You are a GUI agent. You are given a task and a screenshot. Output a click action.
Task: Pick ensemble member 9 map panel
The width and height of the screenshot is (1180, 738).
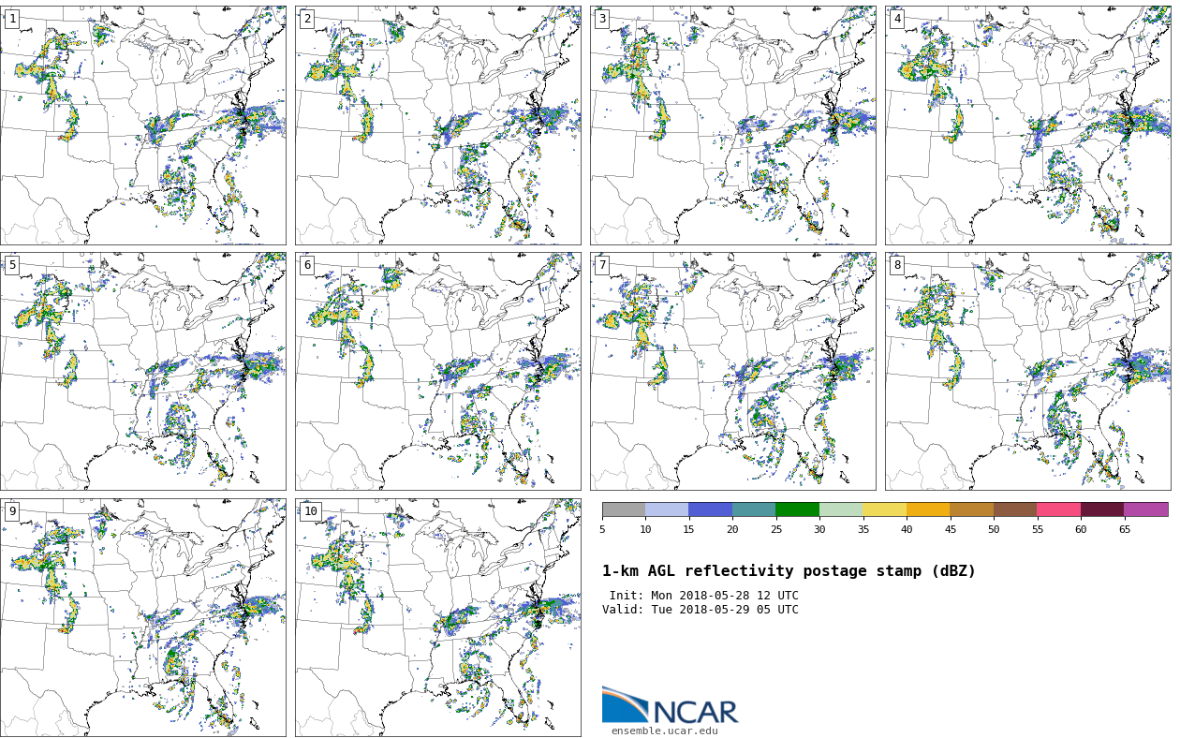[x=143, y=617]
